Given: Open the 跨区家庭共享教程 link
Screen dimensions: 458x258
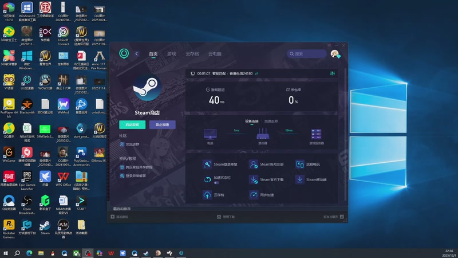Looking at the screenshot, I should pos(136,167).
